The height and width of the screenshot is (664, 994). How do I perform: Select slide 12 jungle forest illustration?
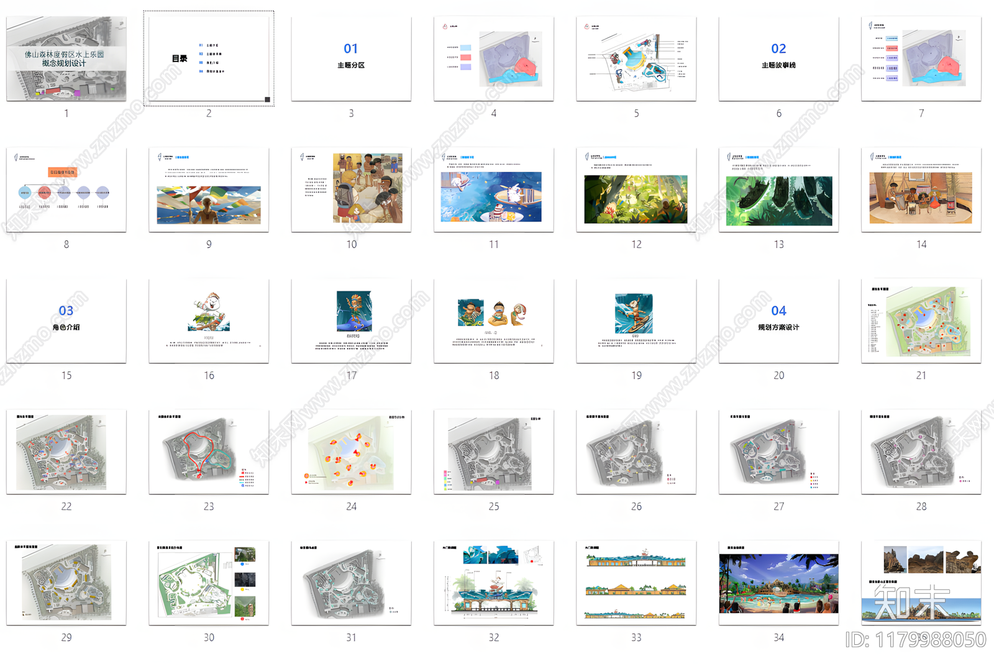pyautogui.click(x=636, y=189)
